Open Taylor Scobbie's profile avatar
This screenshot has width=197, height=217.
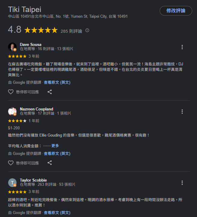click(x=12, y=182)
